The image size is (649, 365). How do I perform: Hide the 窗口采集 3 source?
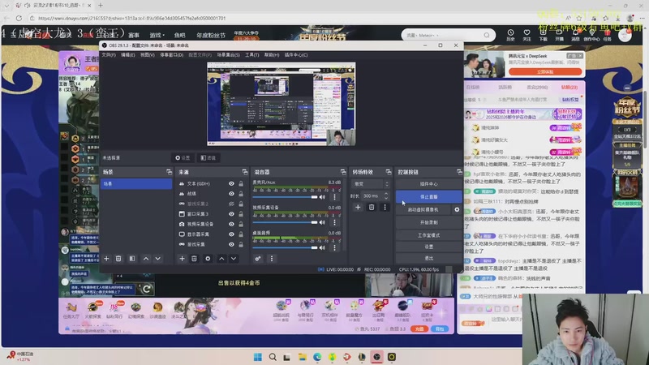pos(231,214)
